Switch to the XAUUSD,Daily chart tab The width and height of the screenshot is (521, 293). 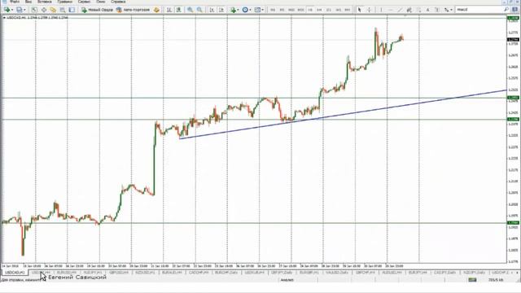click(337, 273)
